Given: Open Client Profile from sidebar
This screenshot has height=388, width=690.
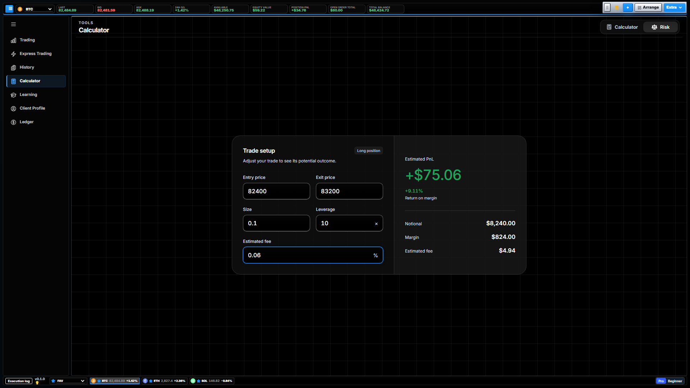Looking at the screenshot, I should pyautogui.click(x=36, y=108).
